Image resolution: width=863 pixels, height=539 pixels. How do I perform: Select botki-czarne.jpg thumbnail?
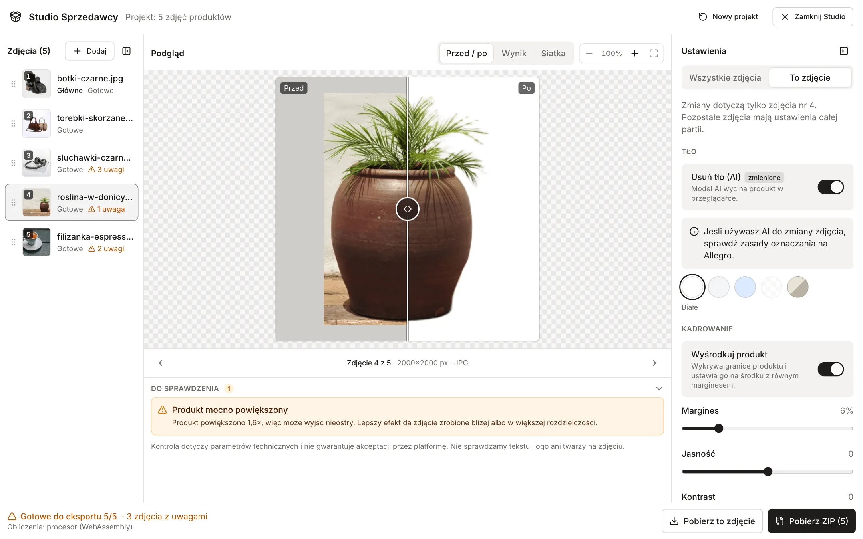click(36, 84)
